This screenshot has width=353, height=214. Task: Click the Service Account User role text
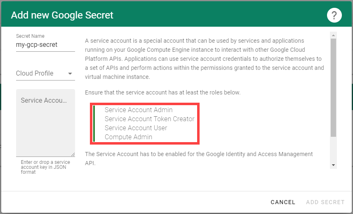click(x=136, y=128)
